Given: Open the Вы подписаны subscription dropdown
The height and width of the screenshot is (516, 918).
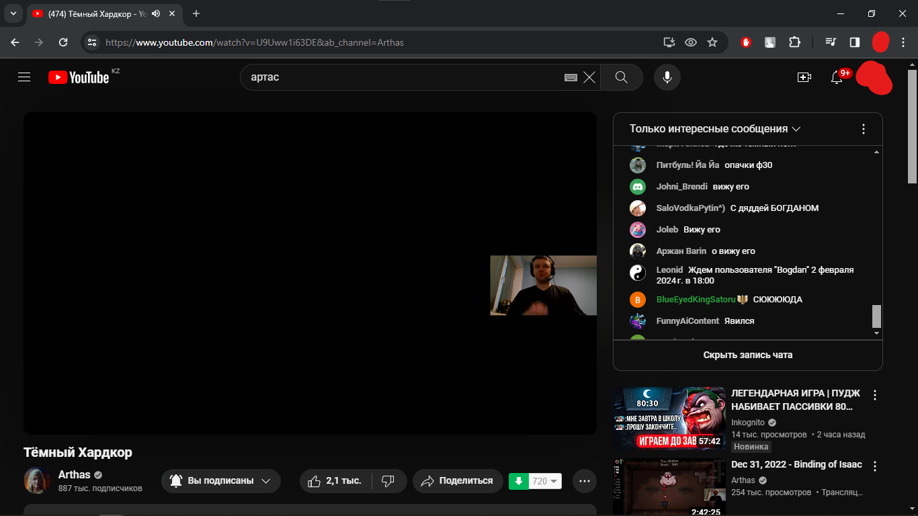Looking at the screenshot, I should 221,481.
